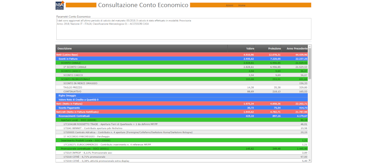Select the Sconti in Fattura row

click(182, 59)
